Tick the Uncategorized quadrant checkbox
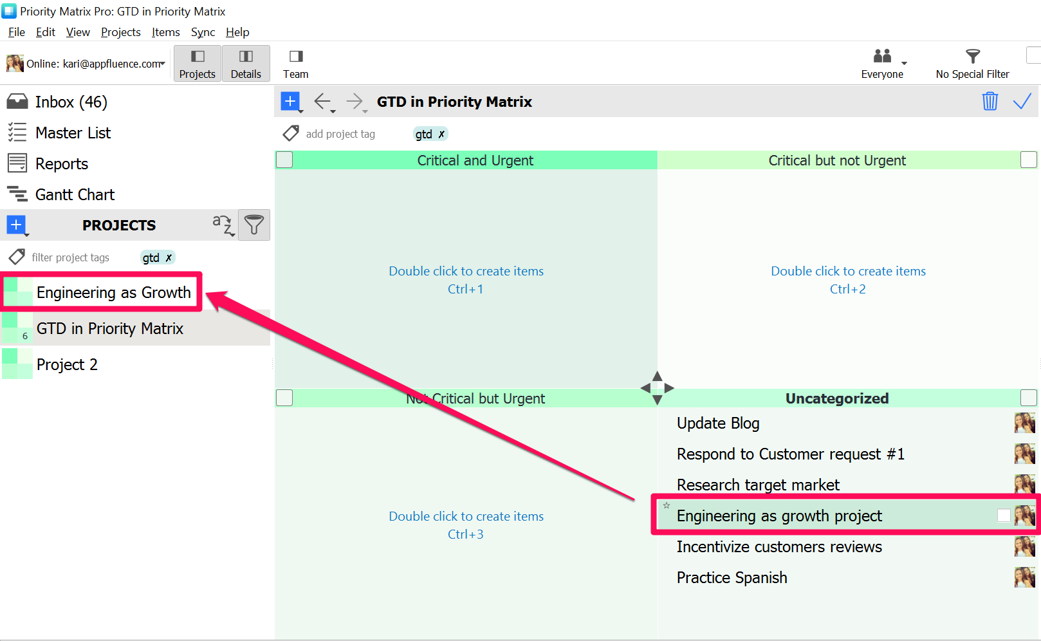 click(1028, 398)
